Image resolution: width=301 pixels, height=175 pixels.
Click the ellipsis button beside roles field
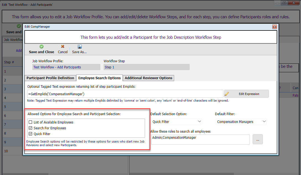click(258, 140)
